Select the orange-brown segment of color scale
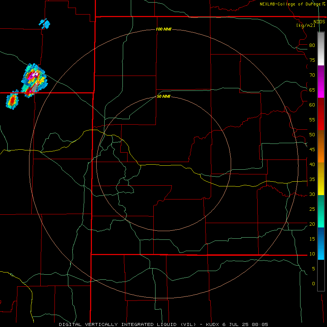 coord(321,146)
